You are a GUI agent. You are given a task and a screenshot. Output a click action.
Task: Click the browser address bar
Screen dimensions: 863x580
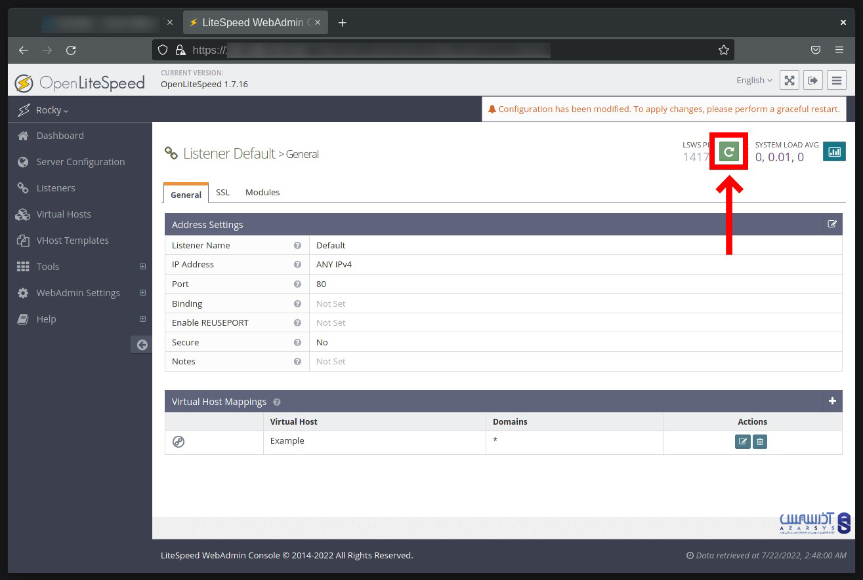coord(443,50)
